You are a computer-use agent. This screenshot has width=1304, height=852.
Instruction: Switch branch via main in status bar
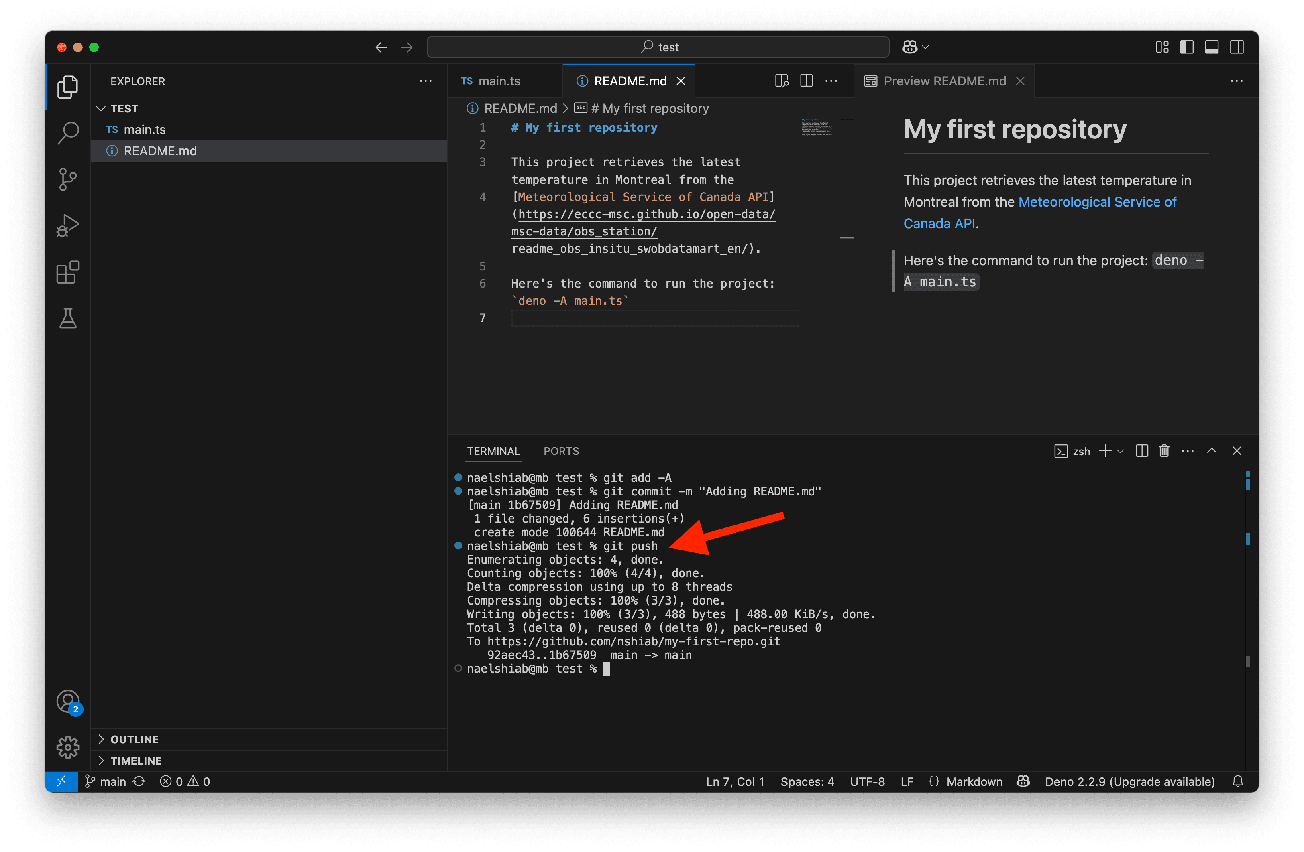point(106,781)
